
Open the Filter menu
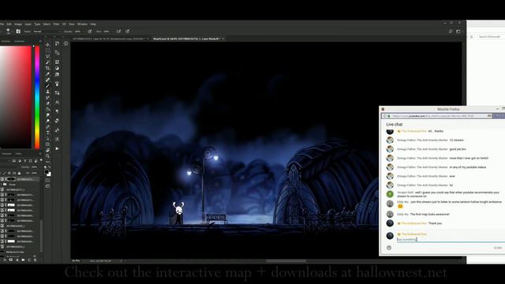56,24
